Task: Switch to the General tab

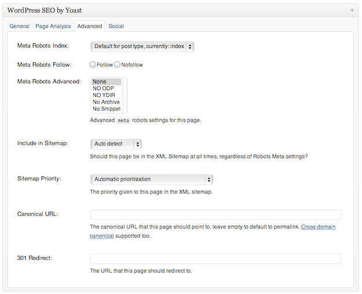Action: click(x=19, y=26)
